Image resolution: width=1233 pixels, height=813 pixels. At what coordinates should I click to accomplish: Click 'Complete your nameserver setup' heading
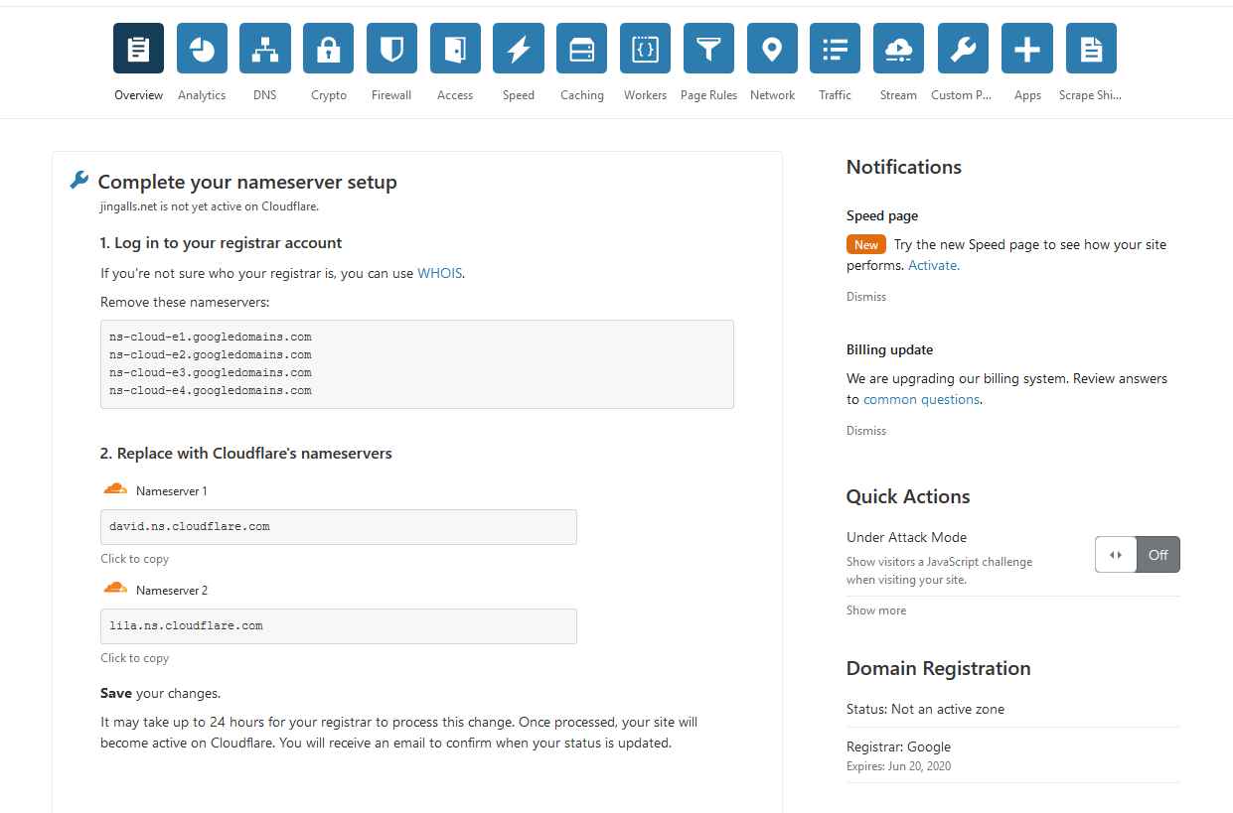point(247,183)
